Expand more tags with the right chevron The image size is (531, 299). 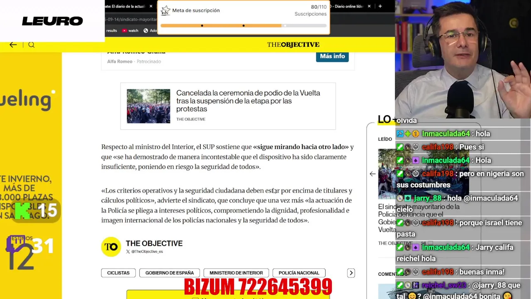click(x=351, y=273)
